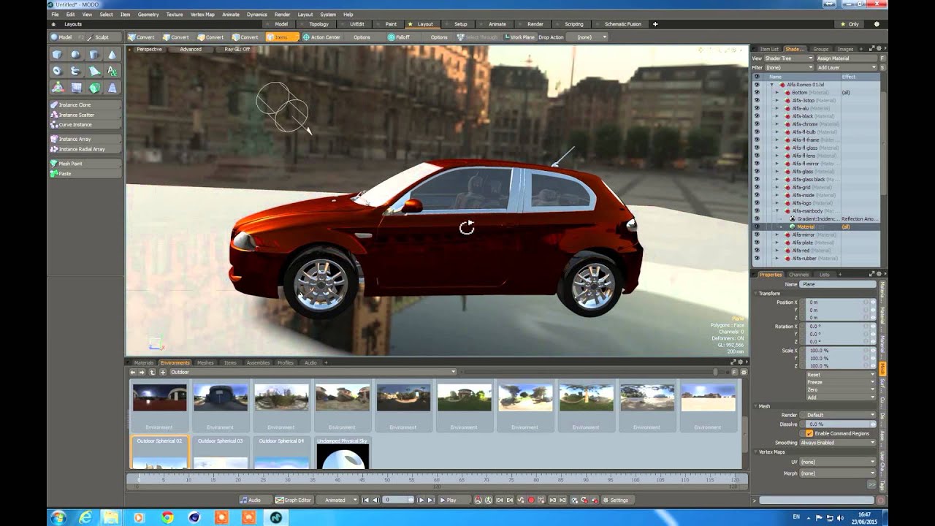Viewport: 935px width, 526px height.
Task: Open the Texture menu
Action: click(x=175, y=15)
